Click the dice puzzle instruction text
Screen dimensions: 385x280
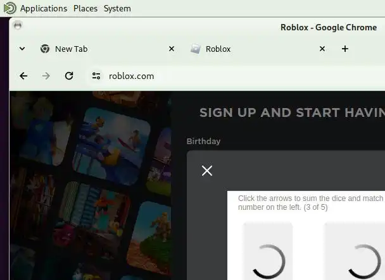[311, 203]
